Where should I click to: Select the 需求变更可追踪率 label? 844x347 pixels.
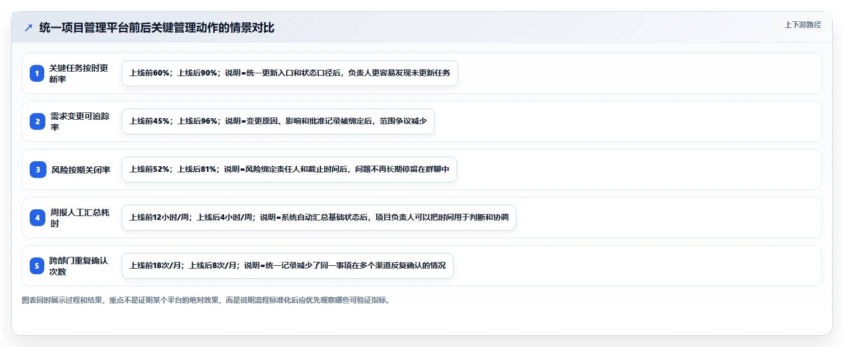point(80,121)
